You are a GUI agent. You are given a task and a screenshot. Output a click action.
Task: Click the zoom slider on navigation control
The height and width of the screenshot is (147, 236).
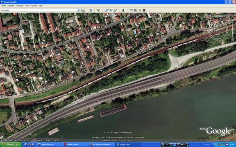tap(233, 31)
